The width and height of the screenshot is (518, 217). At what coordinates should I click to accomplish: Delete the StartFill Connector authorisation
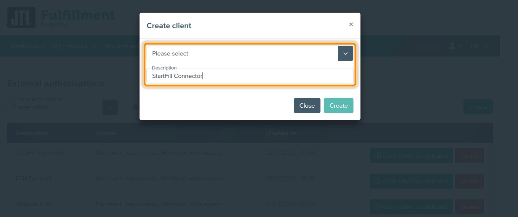click(x=469, y=156)
